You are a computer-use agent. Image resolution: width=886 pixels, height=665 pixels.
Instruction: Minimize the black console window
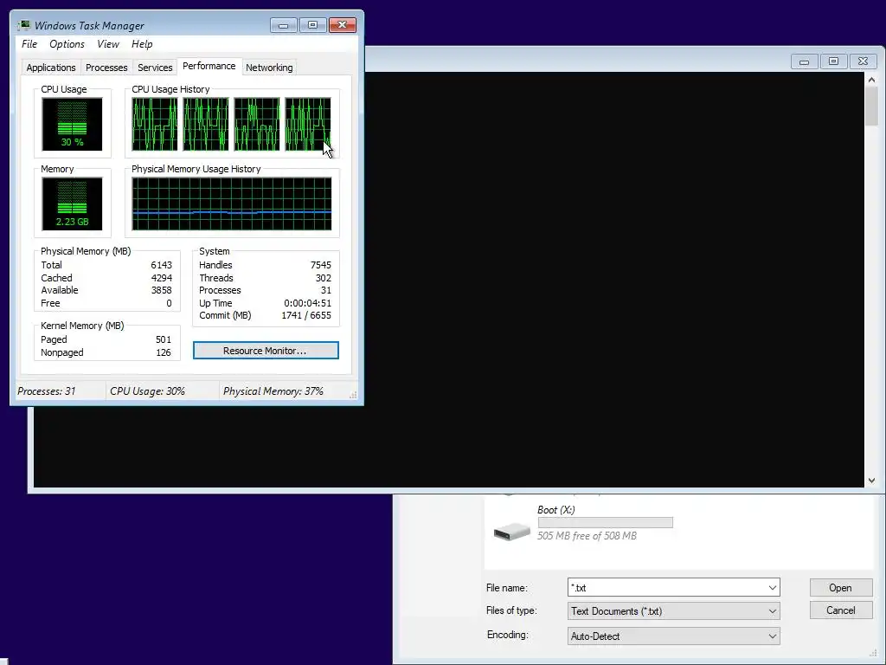pyautogui.click(x=804, y=61)
